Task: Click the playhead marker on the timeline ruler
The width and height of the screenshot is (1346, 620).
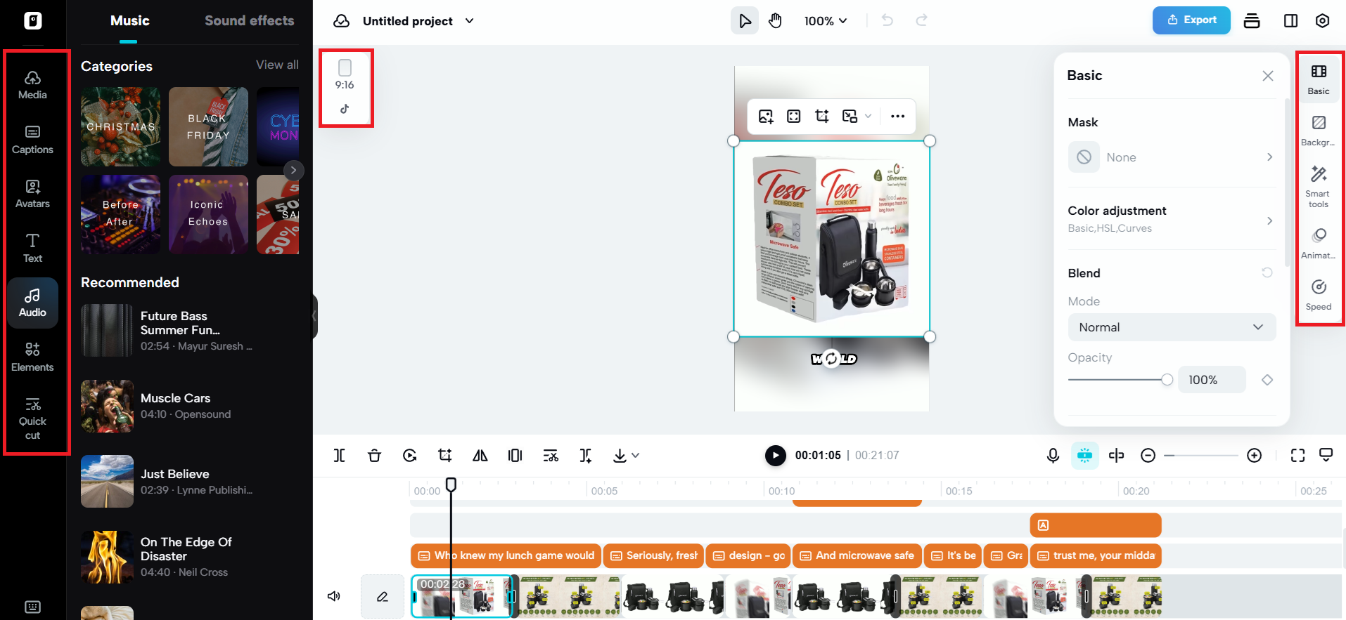Action: [451, 484]
